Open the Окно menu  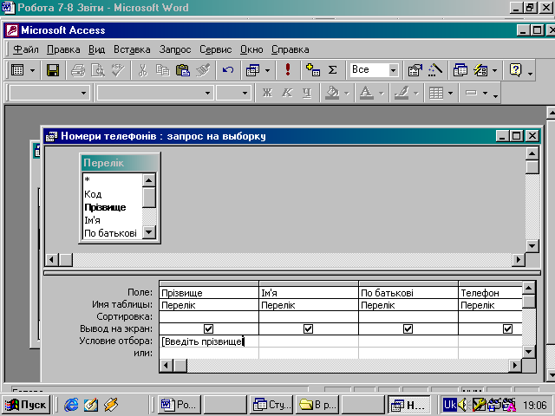point(251,49)
